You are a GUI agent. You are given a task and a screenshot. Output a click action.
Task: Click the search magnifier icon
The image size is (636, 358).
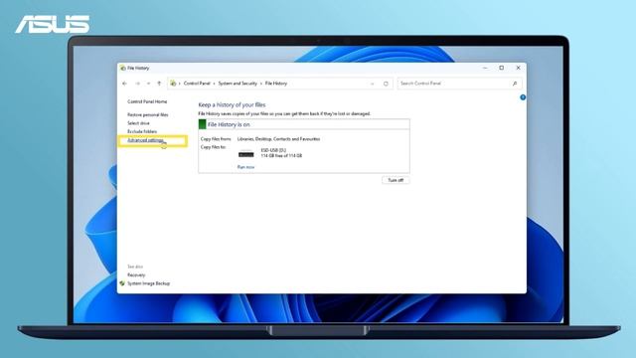tap(515, 84)
